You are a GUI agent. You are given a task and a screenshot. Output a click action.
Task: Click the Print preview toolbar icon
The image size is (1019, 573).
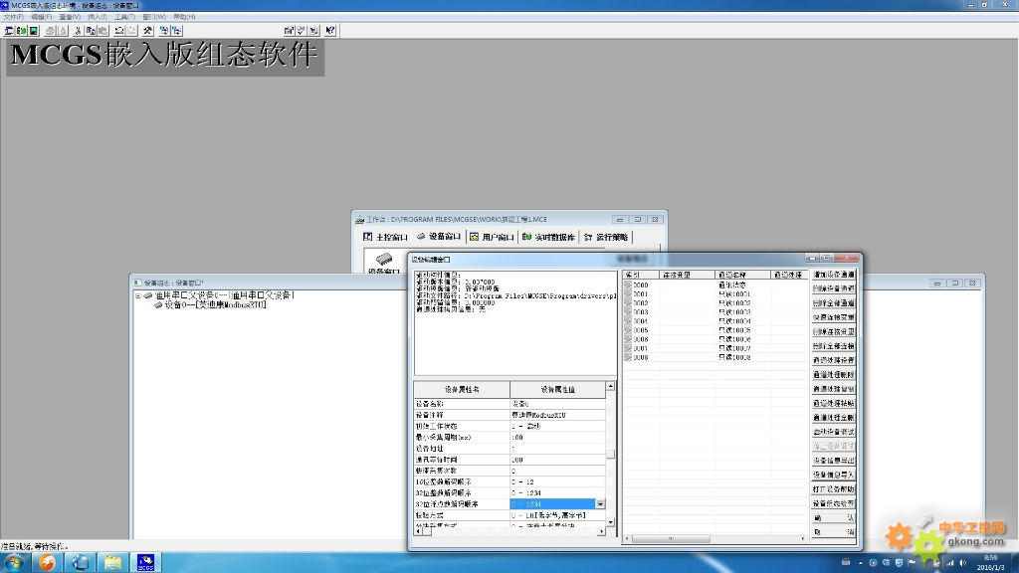[63, 31]
